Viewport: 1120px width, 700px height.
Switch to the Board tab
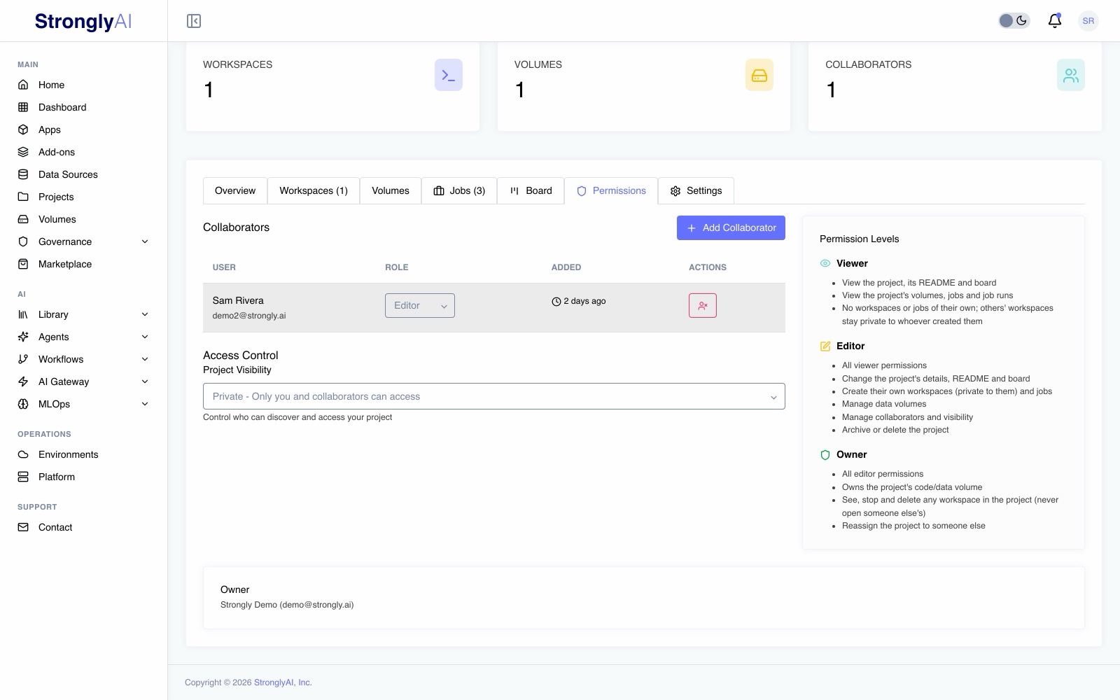tap(531, 190)
